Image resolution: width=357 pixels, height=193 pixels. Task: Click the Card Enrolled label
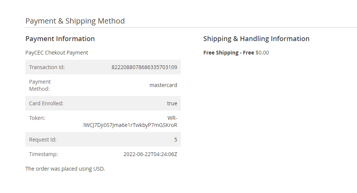[46, 103]
